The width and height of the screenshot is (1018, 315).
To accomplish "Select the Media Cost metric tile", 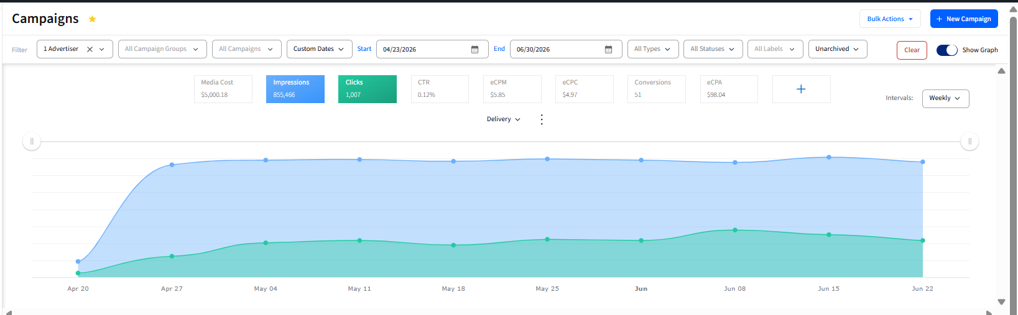I will click(223, 89).
